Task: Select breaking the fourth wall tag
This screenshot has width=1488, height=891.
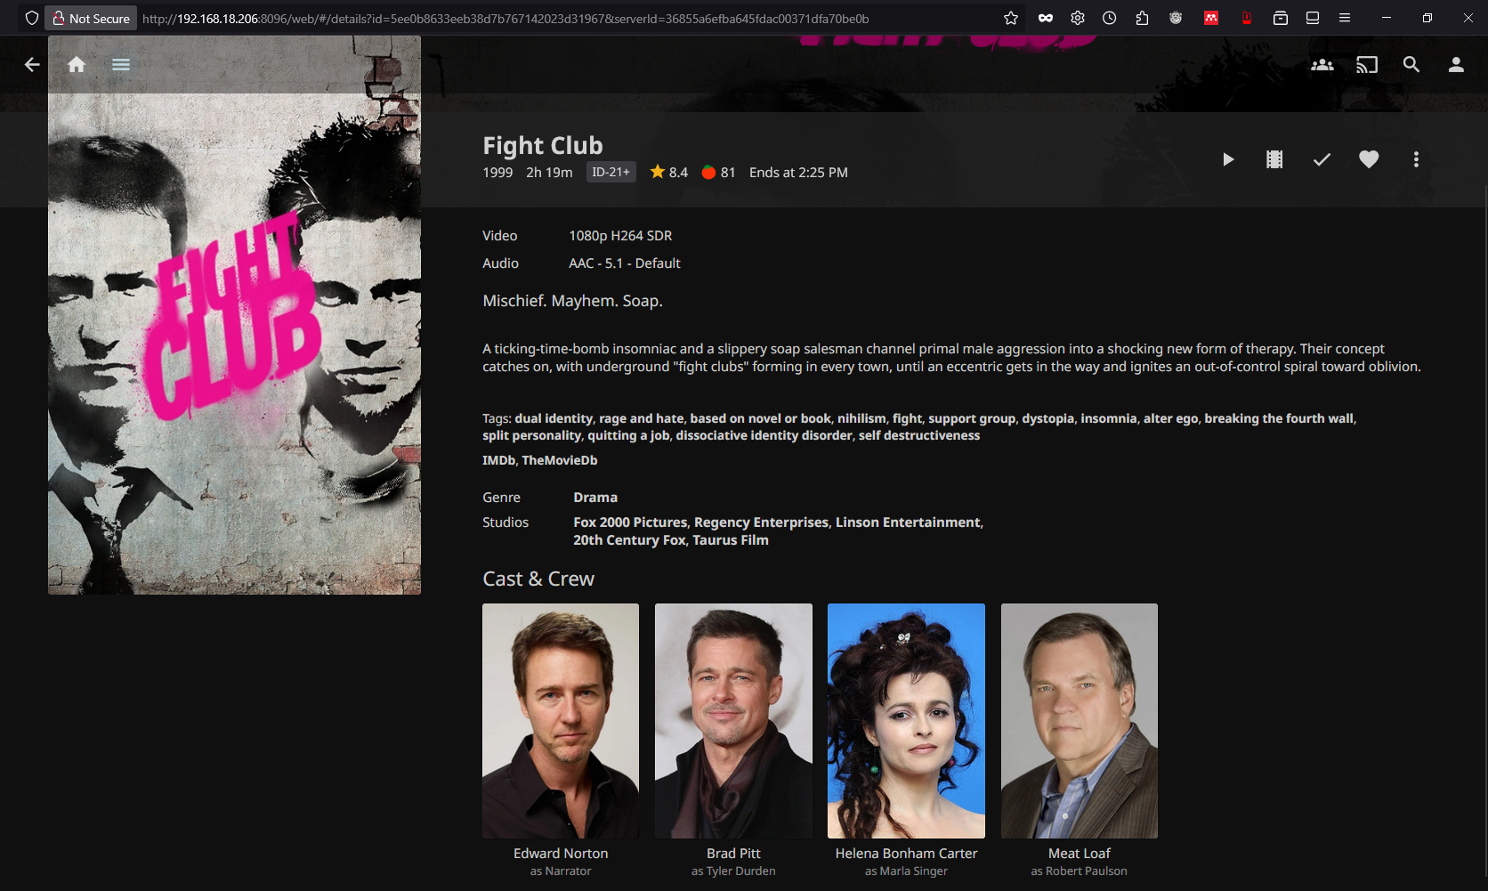Action: (1279, 418)
